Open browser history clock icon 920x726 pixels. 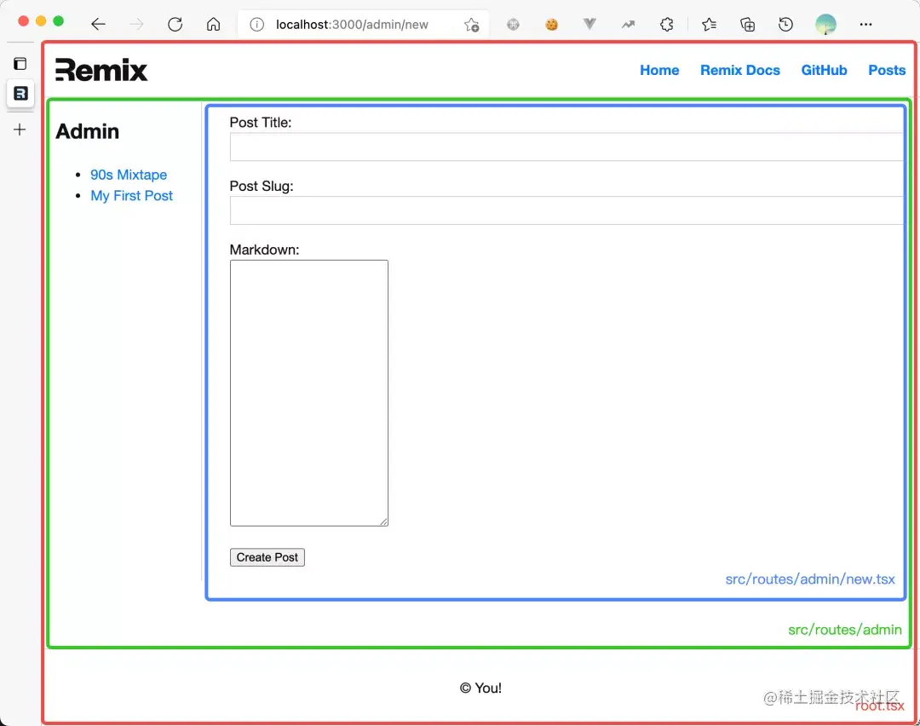[x=785, y=24]
